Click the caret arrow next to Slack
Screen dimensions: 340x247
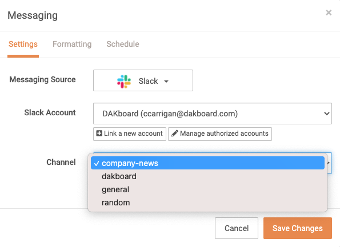(166, 82)
